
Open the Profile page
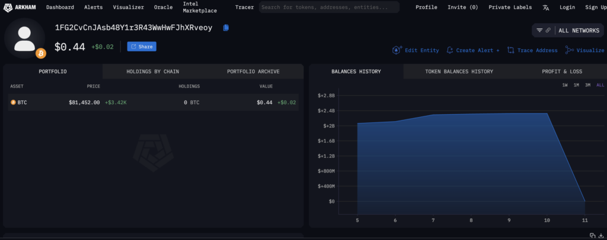point(427,7)
